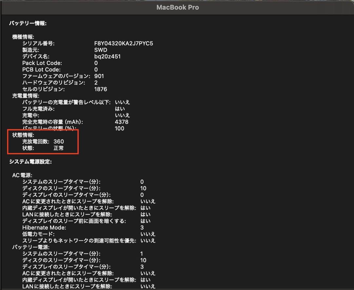This screenshot has width=354, height=290.
Task: Select the いいえ value of 低電力モード
Action: point(148,235)
